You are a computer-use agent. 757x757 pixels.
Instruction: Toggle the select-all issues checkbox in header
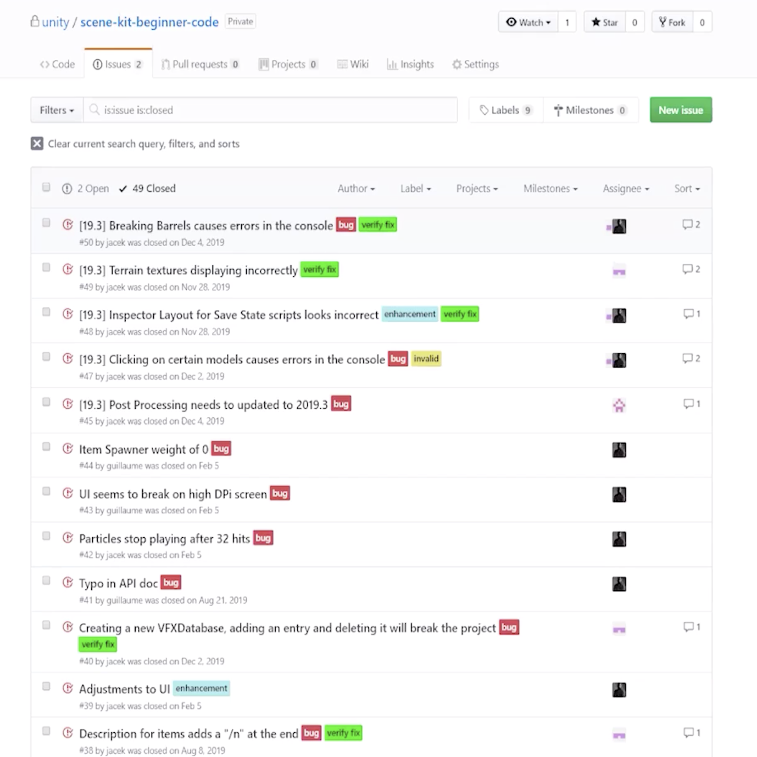point(46,187)
